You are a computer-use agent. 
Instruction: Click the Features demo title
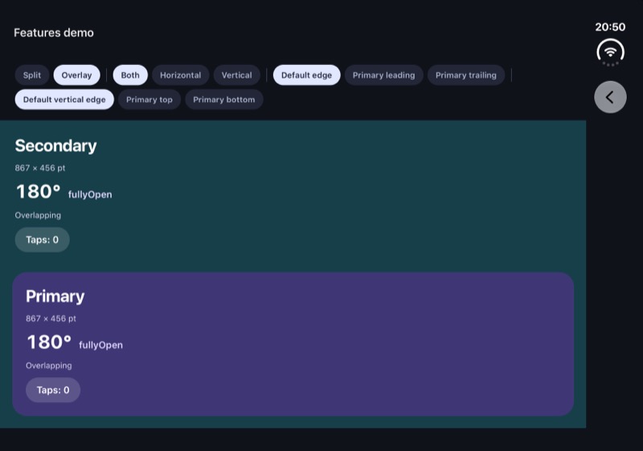click(x=54, y=33)
